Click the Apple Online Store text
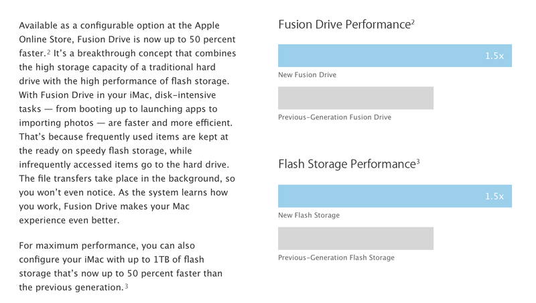Viewport: 536px width, 303px height. pos(119,32)
